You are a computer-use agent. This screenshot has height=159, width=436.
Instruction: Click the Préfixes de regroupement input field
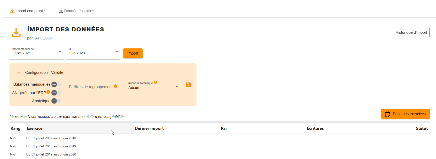click(x=94, y=87)
